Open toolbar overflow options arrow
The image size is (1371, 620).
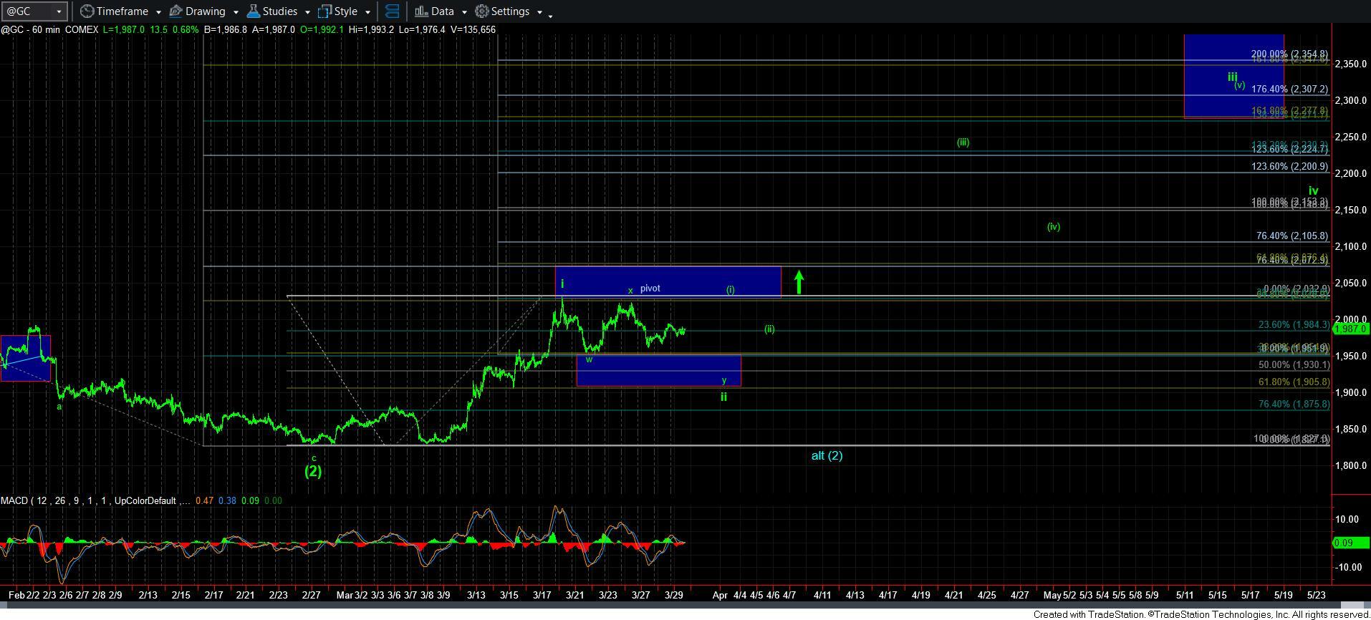[550, 15]
